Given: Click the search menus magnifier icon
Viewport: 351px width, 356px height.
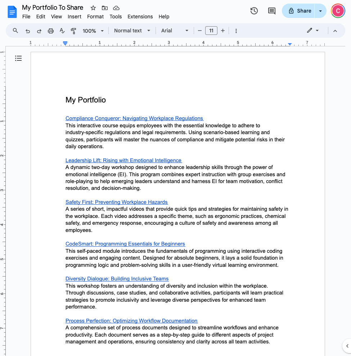Looking at the screenshot, I should coord(15,31).
